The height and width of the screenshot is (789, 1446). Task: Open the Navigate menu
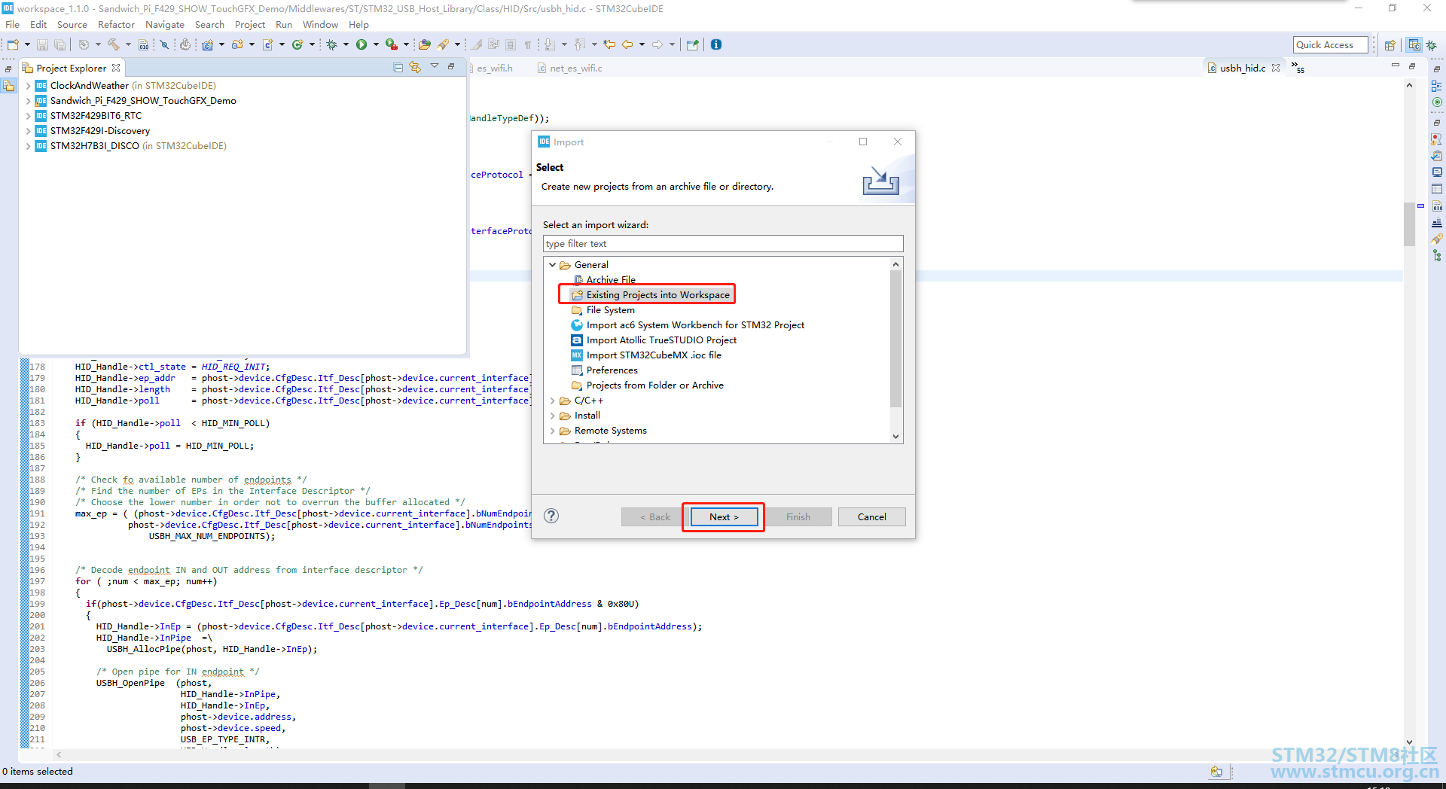tap(165, 25)
